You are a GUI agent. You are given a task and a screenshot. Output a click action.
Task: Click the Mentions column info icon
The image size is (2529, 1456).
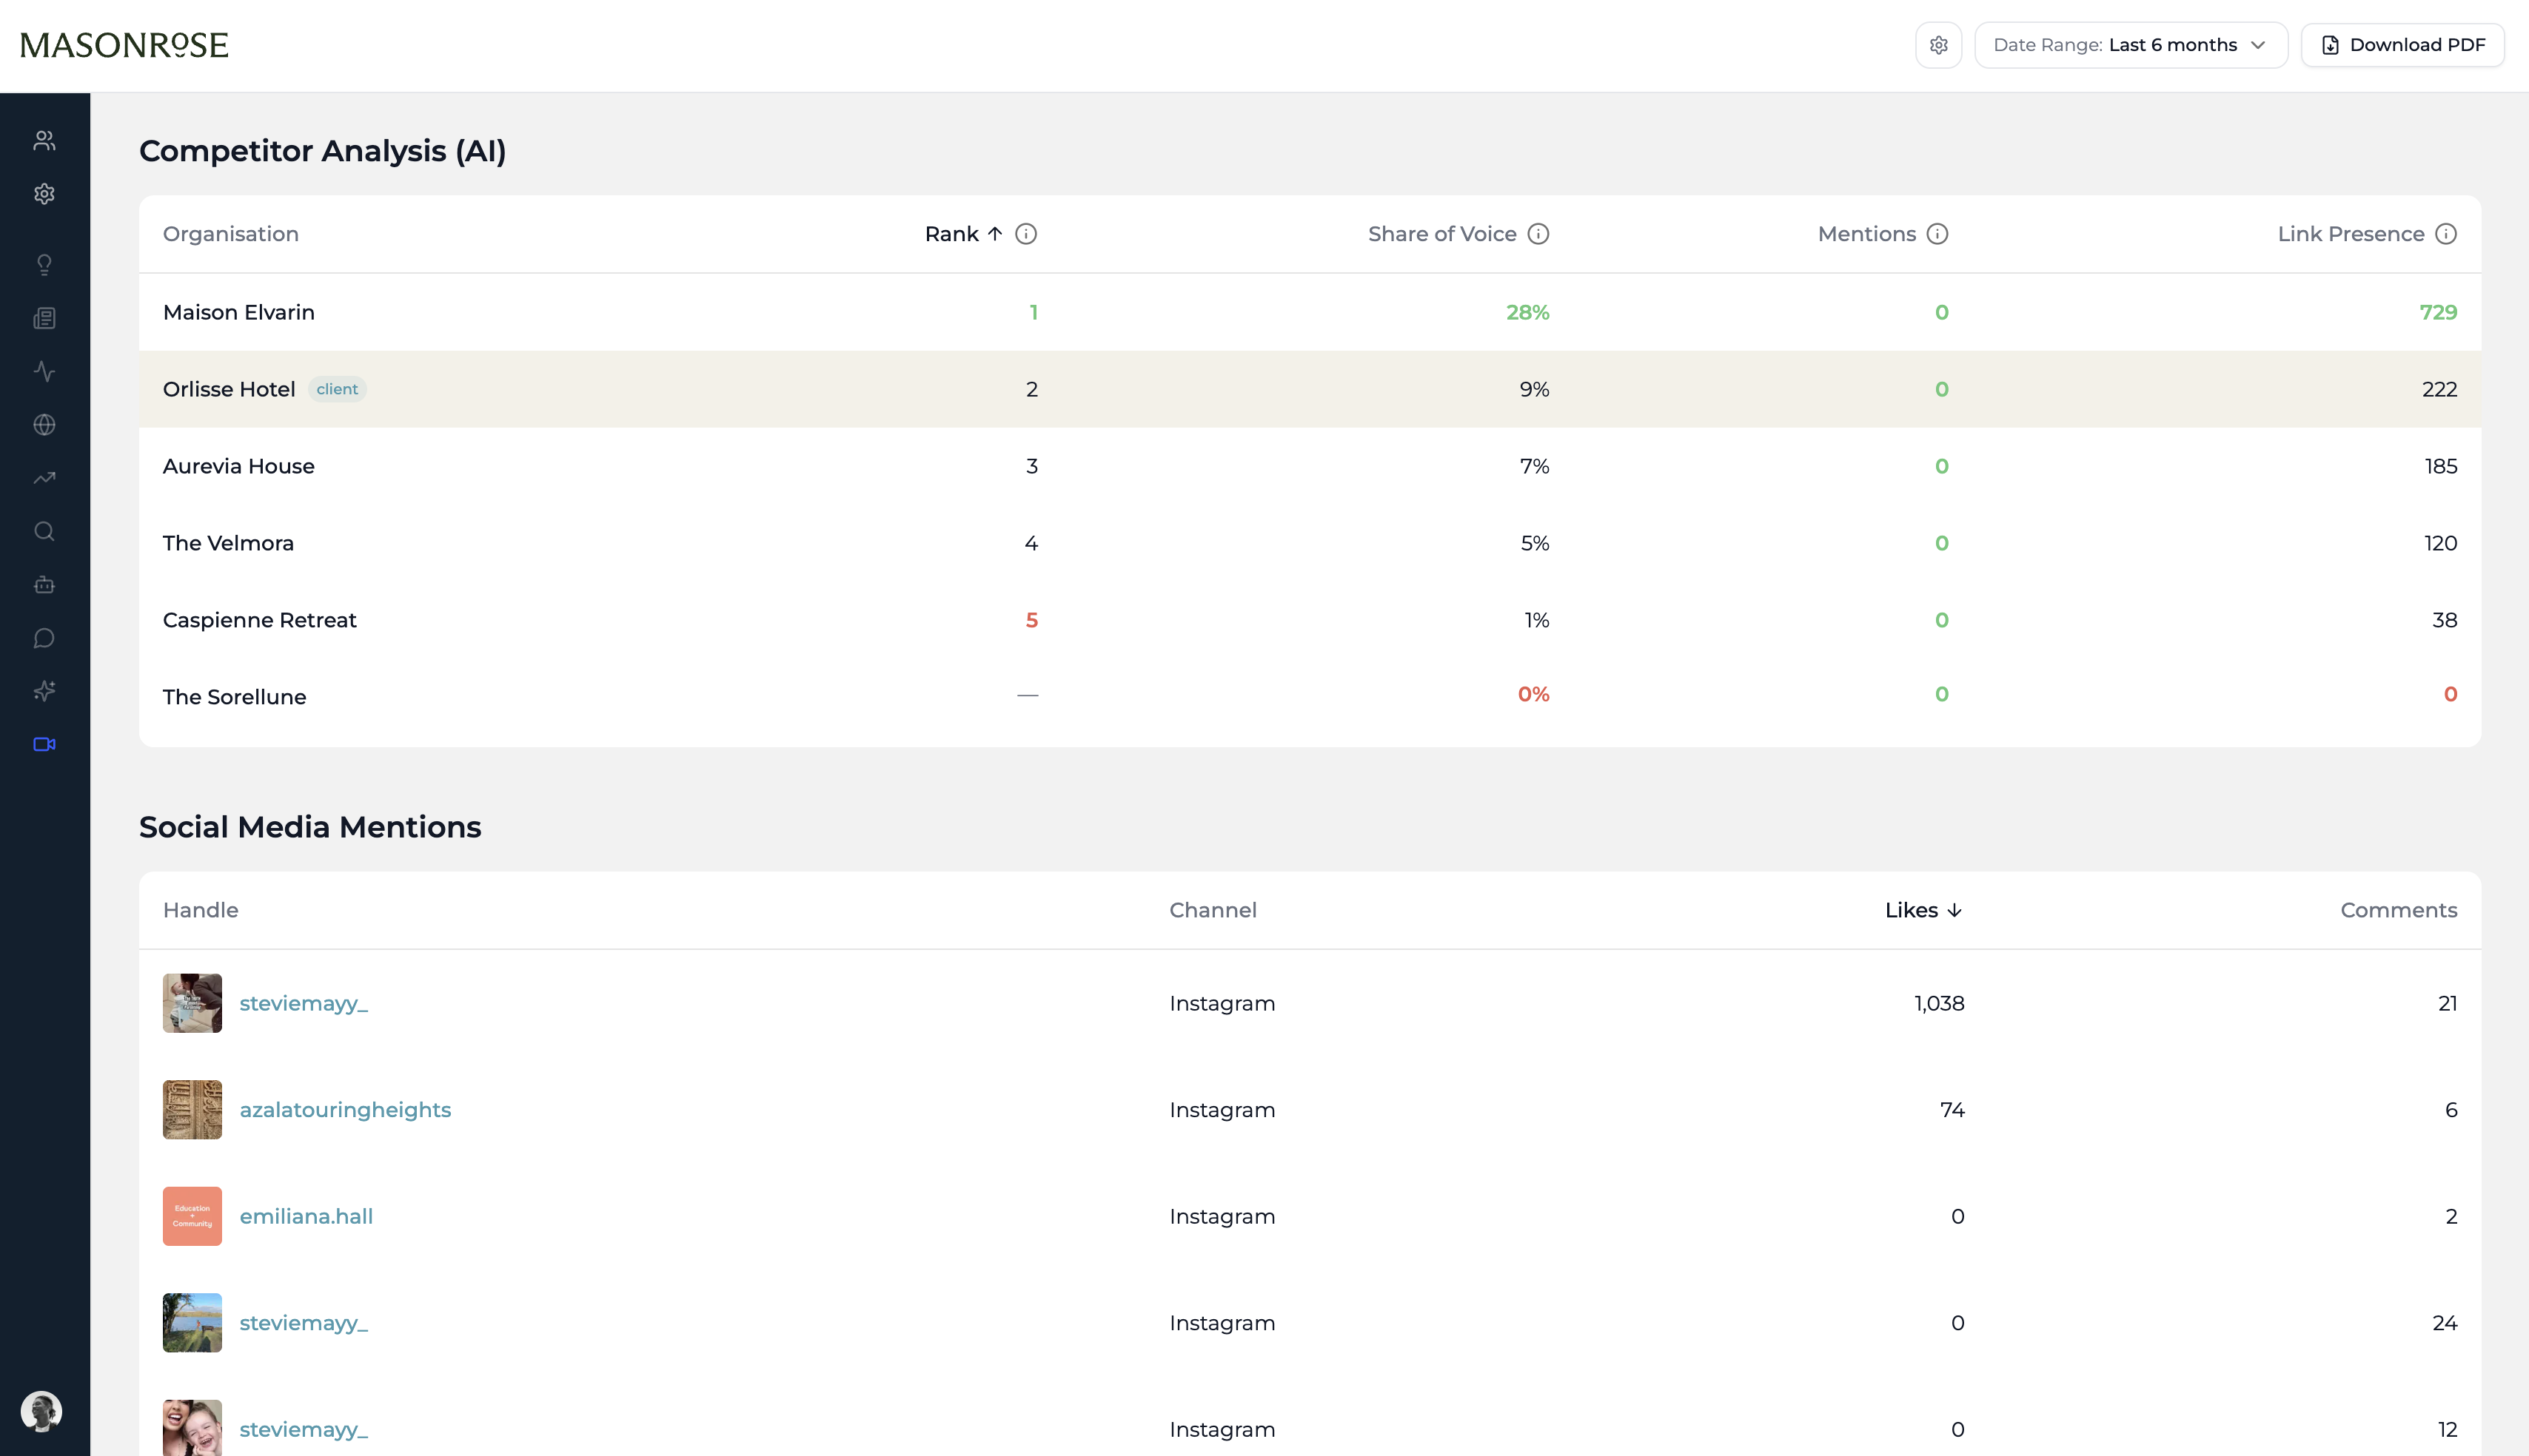tap(1937, 234)
